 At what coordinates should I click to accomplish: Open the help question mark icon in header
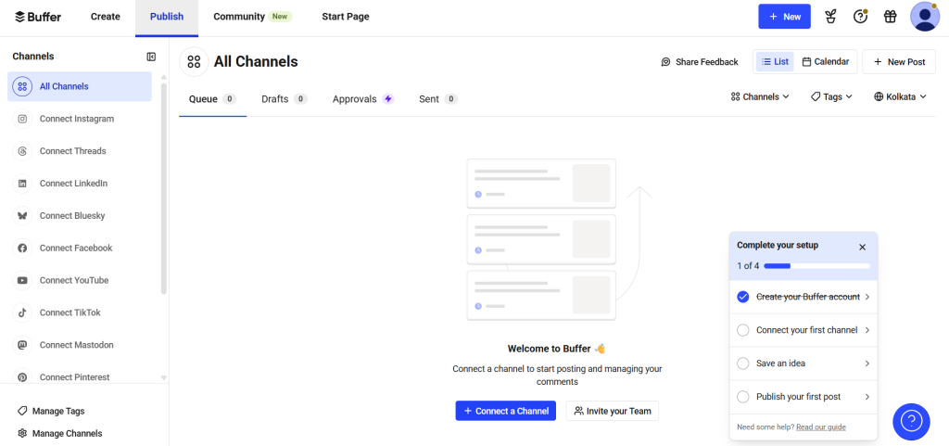(x=860, y=17)
